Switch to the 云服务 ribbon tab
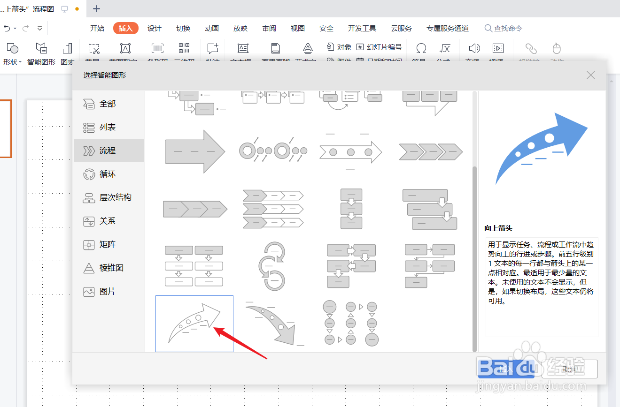The height and width of the screenshot is (407, 620). pyautogui.click(x=401, y=28)
